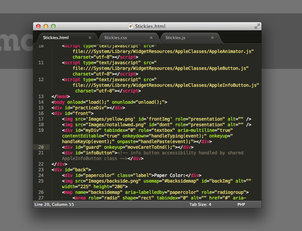Open the Tab Size: 4 menu
This screenshot has width=302, height=231.
200,204
